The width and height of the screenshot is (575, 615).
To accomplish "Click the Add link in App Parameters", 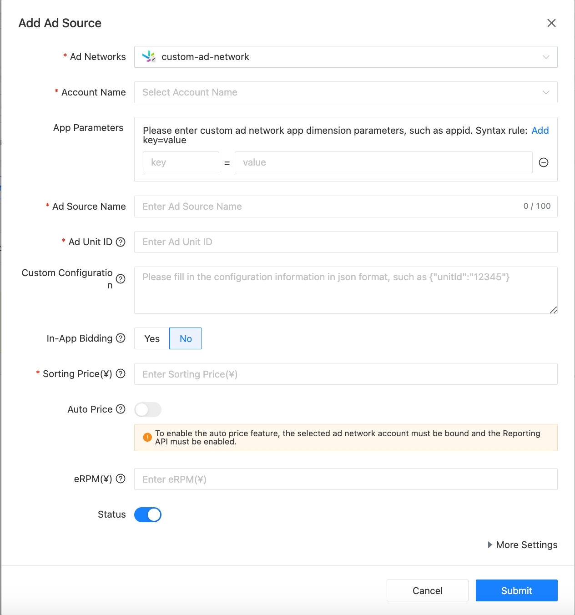I will (x=540, y=131).
